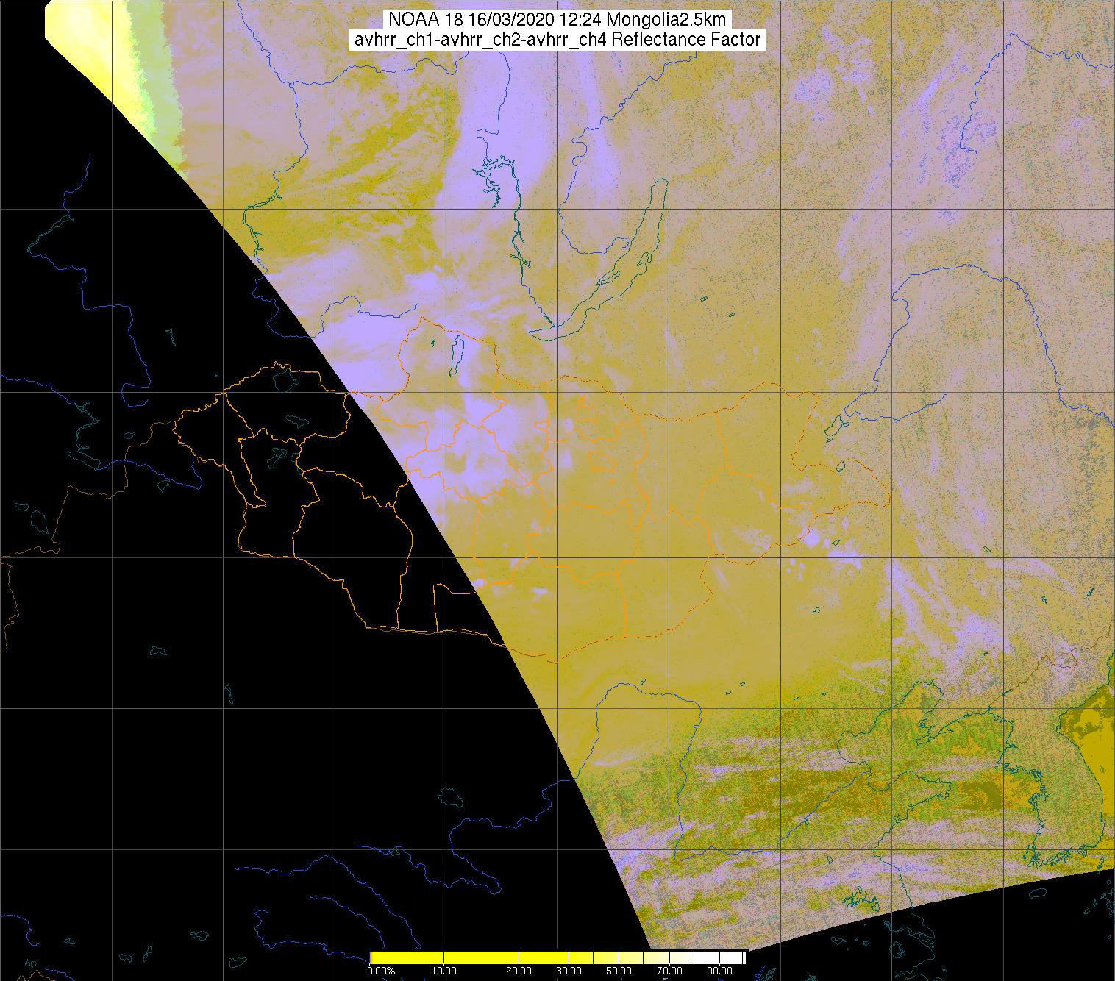The width and height of the screenshot is (1115, 981).
Task: Click the '90.00' color scale label
Action: click(719, 971)
